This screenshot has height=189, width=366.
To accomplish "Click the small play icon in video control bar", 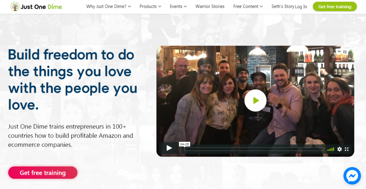I will [x=169, y=148].
